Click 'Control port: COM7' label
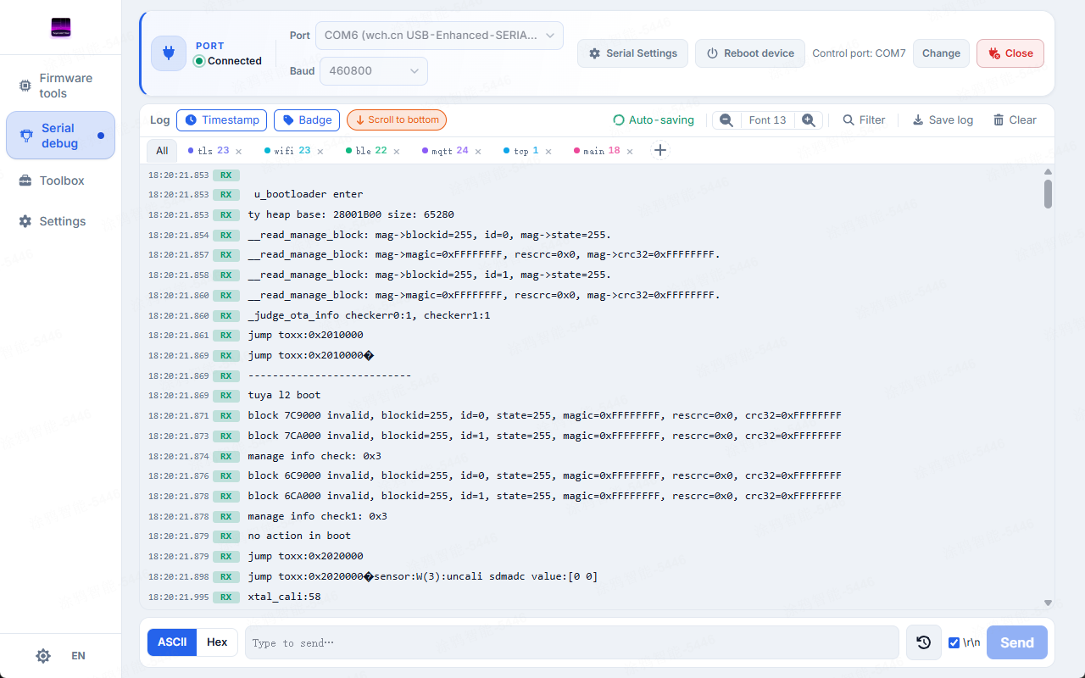 (x=859, y=53)
